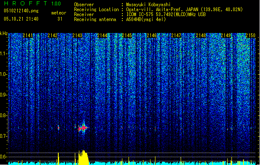Click the 2150 time marker
260x165 pixels.
tap(250, 35)
